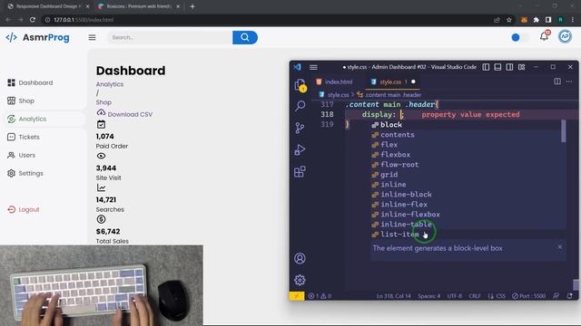Image resolution: width=581 pixels, height=326 pixels.
Task: Click autocomplete list scrollbar thumb
Action: (564, 130)
